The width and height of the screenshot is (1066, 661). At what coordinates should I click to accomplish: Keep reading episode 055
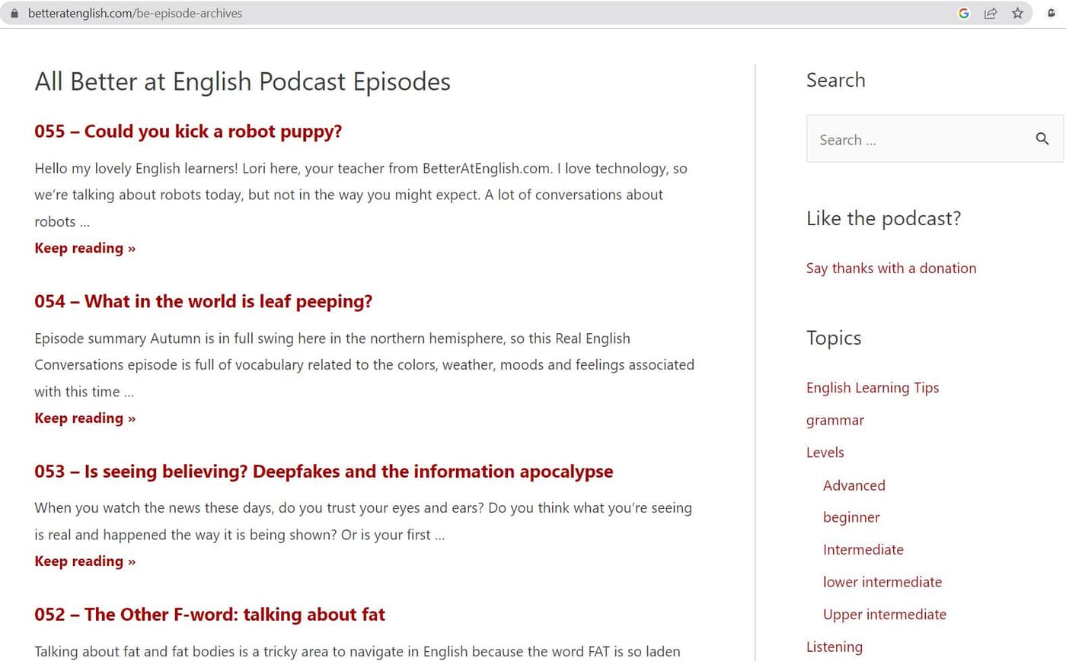85,248
